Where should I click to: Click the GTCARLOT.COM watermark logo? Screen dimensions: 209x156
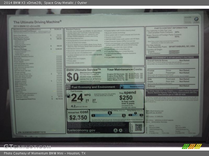(27, 146)
